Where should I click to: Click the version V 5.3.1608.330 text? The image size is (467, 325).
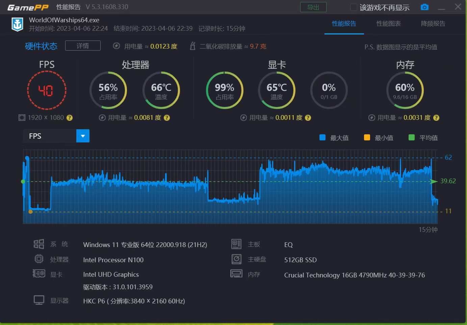(x=107, y=7)
